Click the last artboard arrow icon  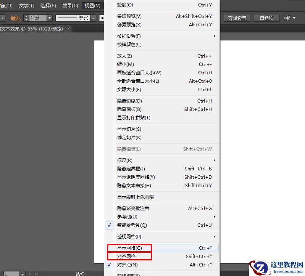[x=37, y=274]
